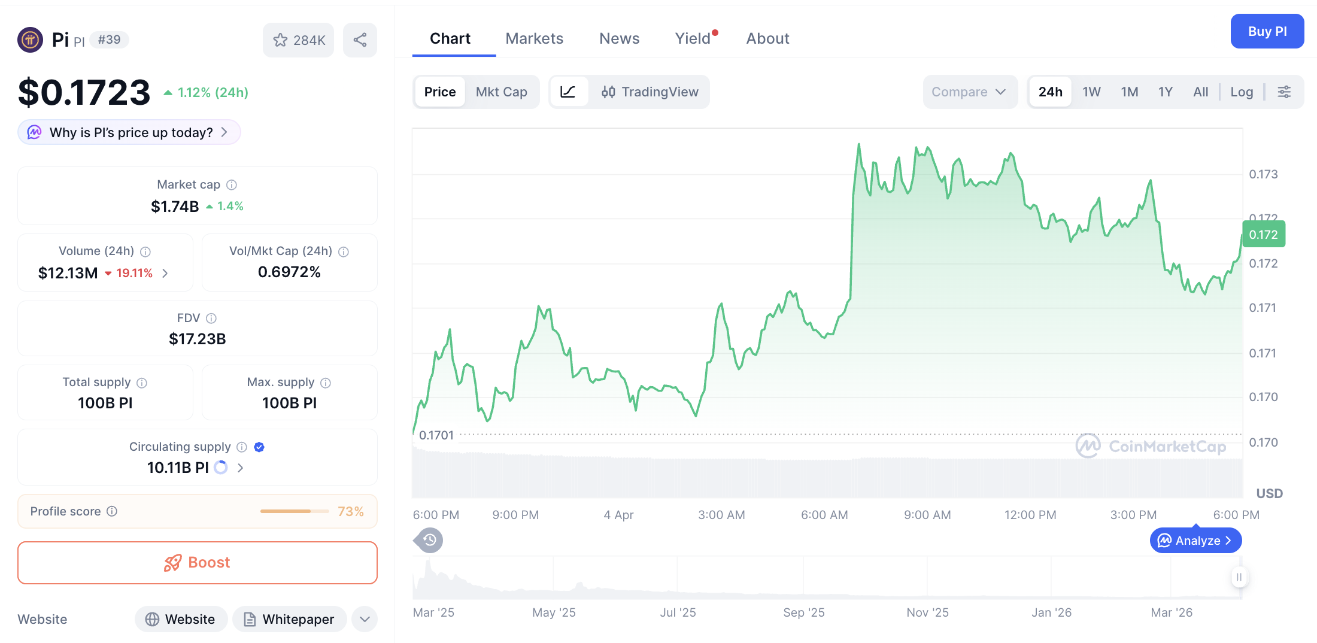Image resolution: width=1317 pixels, height=643 pixels.
Task: Open chart settings sliders icon
Action: pyautogui.click(x=1284, y=92)
